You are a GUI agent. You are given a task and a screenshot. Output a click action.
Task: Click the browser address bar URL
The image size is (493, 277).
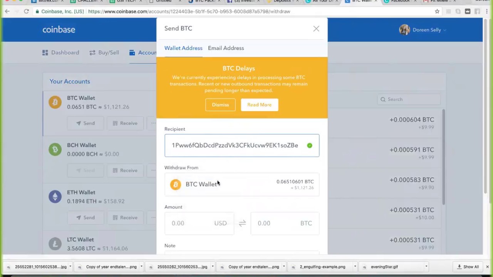pos(189,12)
